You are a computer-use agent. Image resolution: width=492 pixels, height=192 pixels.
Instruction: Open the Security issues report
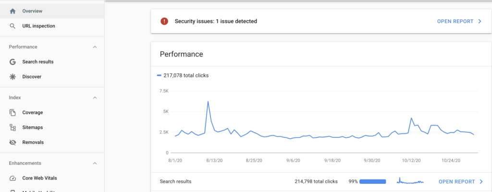coord(459,21)
